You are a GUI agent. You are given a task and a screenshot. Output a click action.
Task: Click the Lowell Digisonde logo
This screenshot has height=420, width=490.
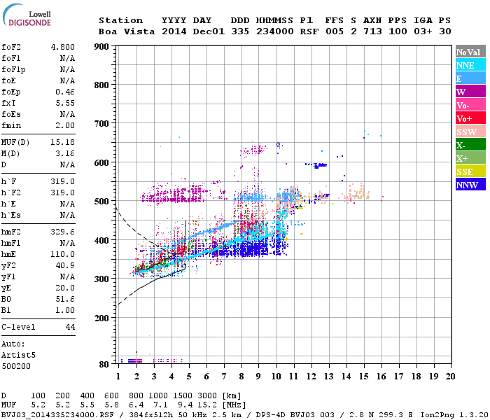[x=27, y=15]
